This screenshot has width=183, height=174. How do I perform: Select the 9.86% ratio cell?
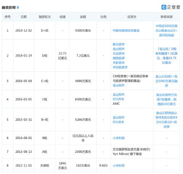pos(104,166)
